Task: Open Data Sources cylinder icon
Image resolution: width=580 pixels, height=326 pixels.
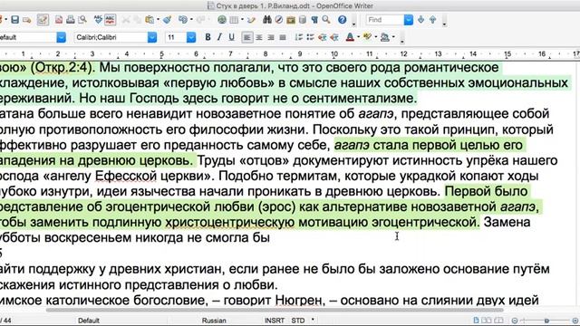Action: 303,20
